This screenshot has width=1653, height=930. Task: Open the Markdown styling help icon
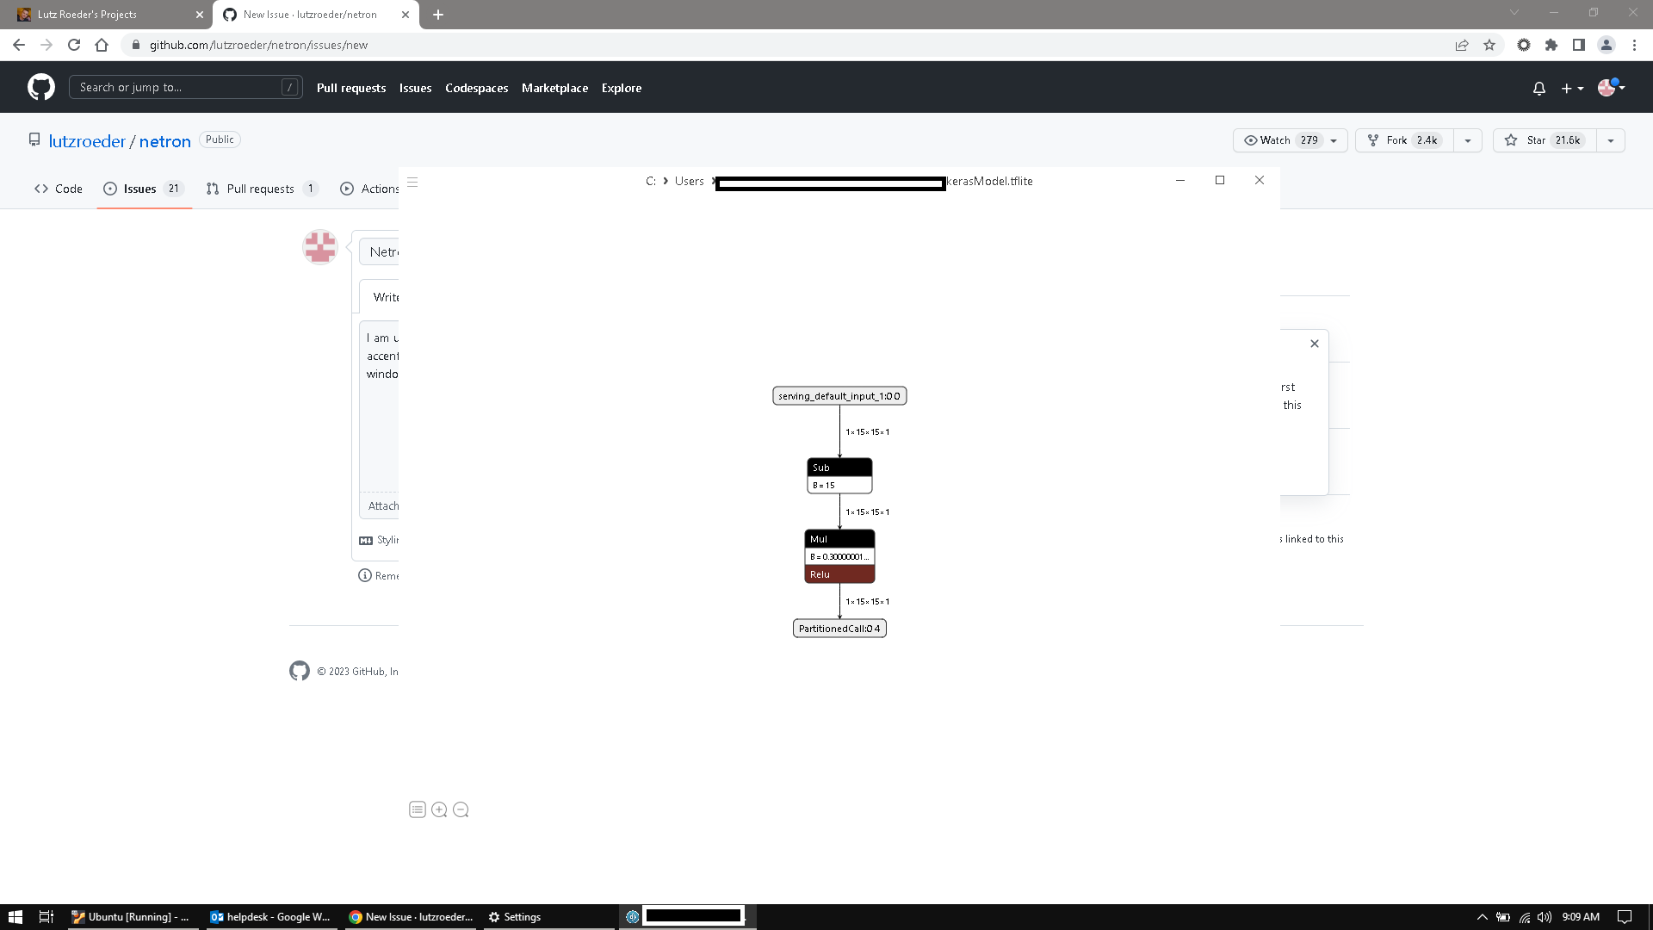[x=365, y=540]
